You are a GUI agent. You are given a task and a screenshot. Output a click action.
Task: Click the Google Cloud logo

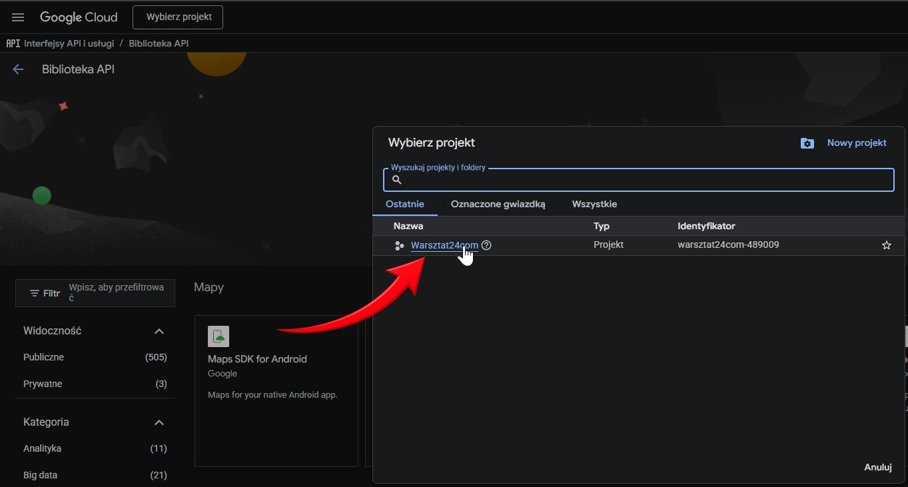pos(79,17)
